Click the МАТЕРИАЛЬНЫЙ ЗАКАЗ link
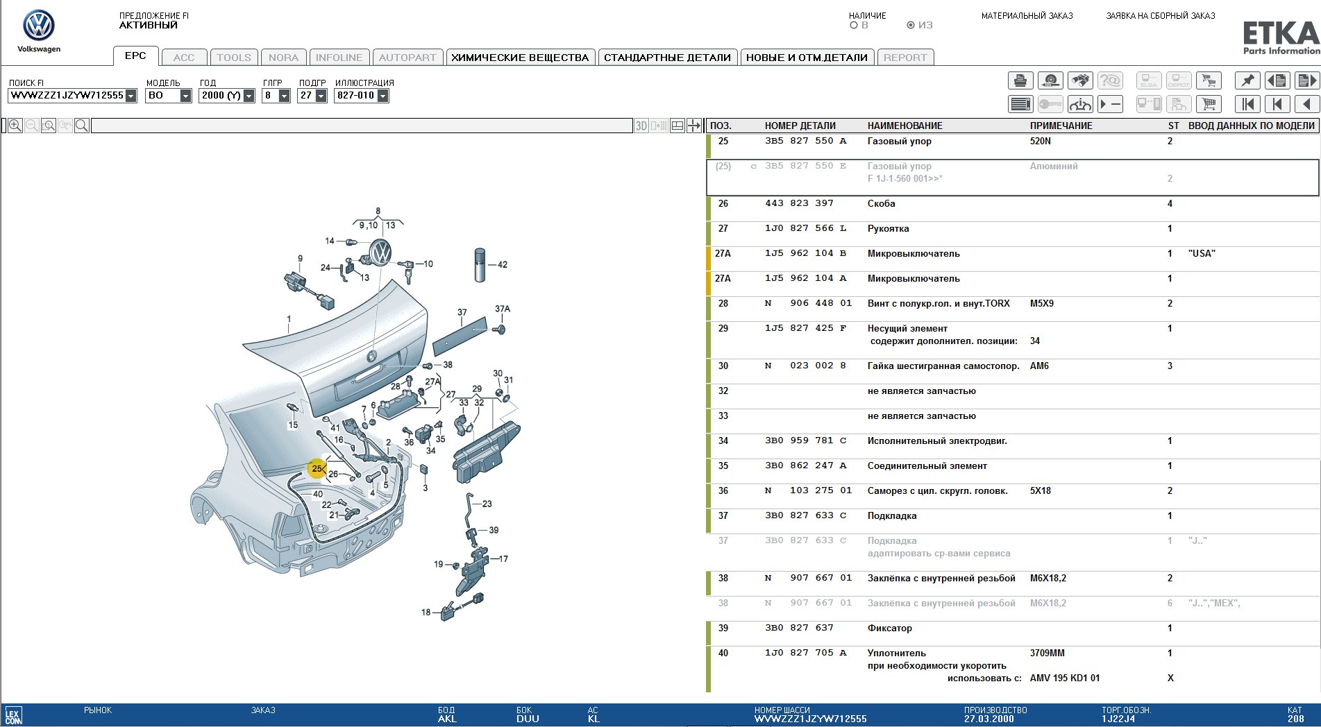Image resolution: width=1321 pixels, height=727 pixels. (x=1027, y=16)
